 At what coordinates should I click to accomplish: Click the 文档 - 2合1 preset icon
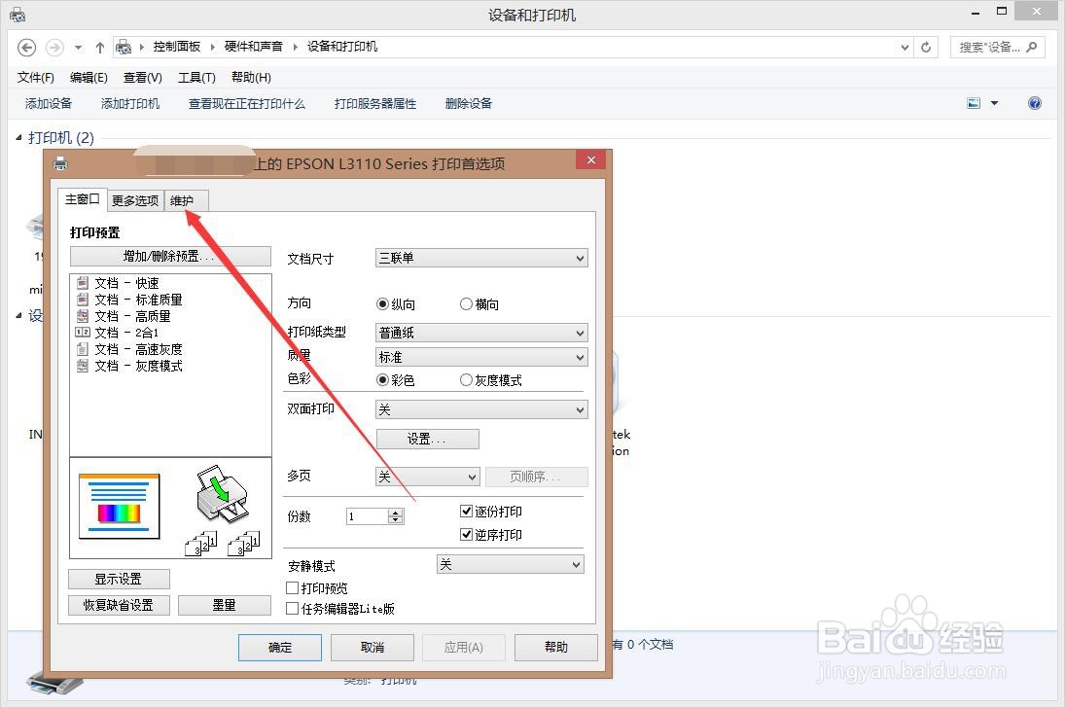pos(83,333)
